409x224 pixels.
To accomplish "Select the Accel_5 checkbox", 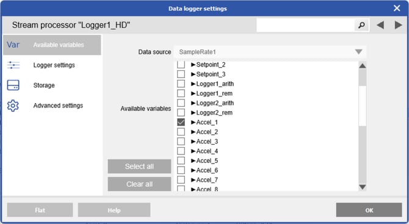I will pos(181,161).
